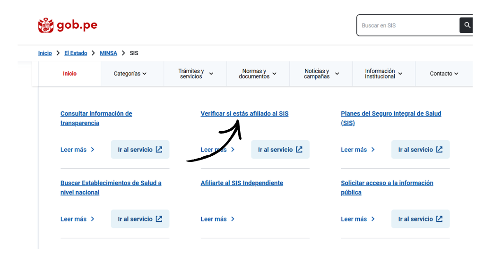484x253 pixels.
Task: Expand the Trámites y servicios menu
Action: 195,74
